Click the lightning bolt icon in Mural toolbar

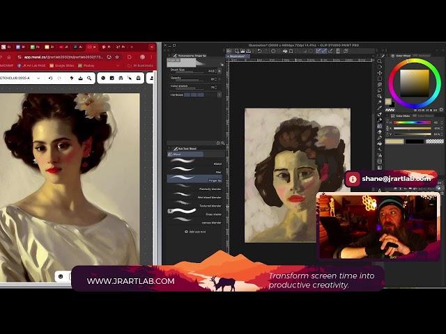[72, 78]
